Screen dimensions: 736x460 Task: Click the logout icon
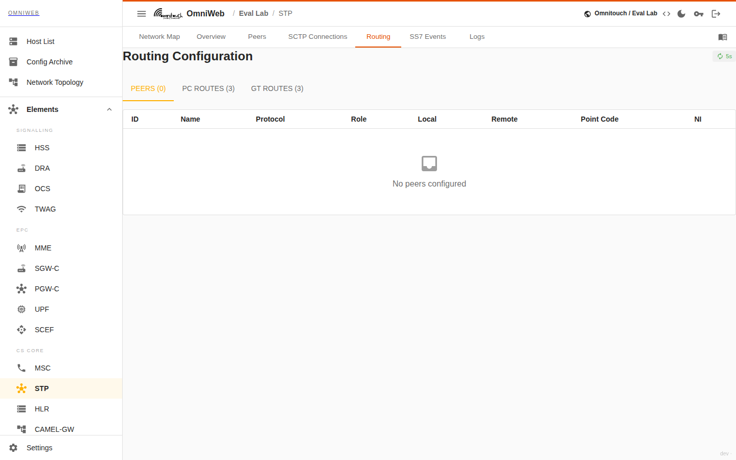716,14
